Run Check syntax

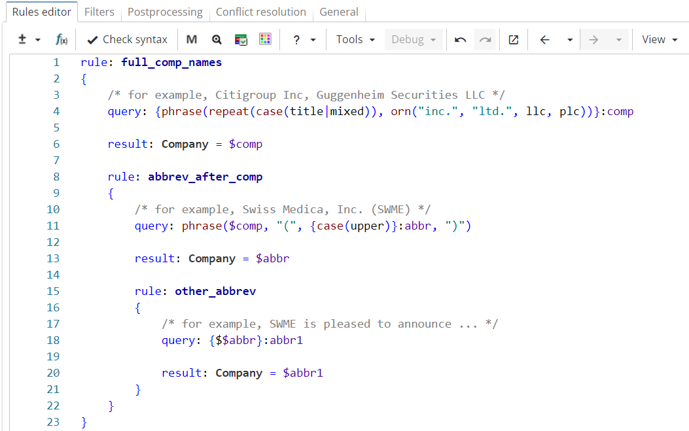point(127,39)
